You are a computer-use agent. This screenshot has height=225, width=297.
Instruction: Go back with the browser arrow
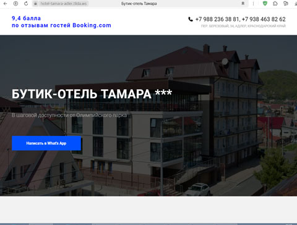tap(5, 4)
